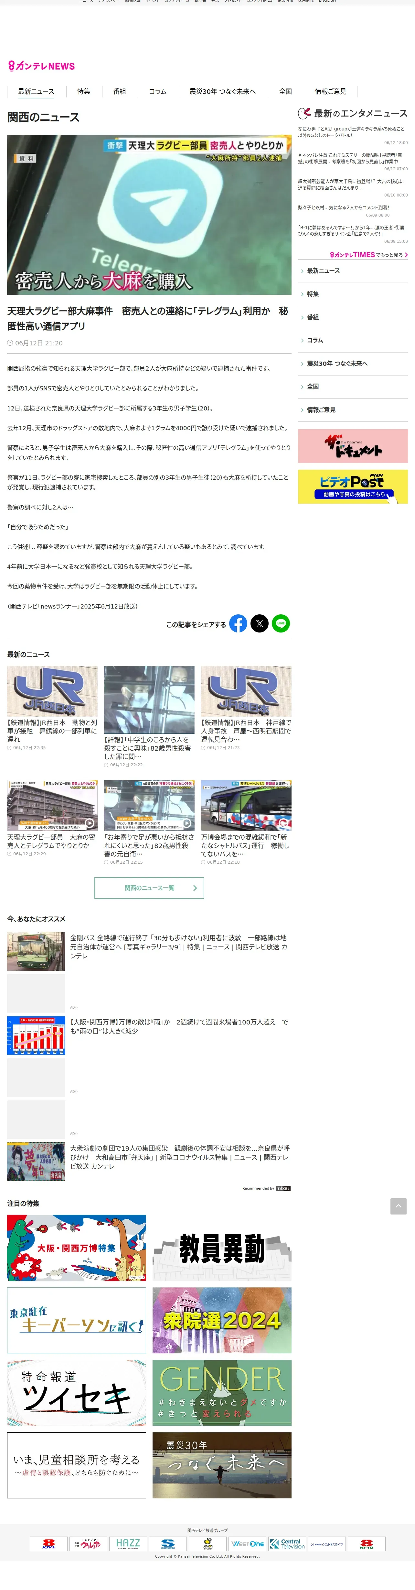Expand sidebar コラム chevron item
The image size is (415, 1590).
point(353,340)
